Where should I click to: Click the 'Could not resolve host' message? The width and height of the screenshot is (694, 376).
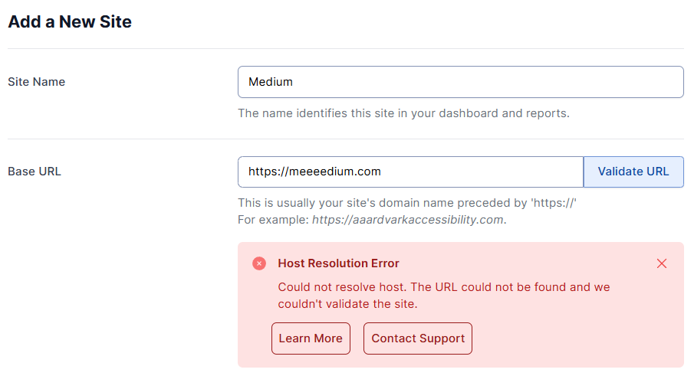pyautogui.click(x=445, y=287)
